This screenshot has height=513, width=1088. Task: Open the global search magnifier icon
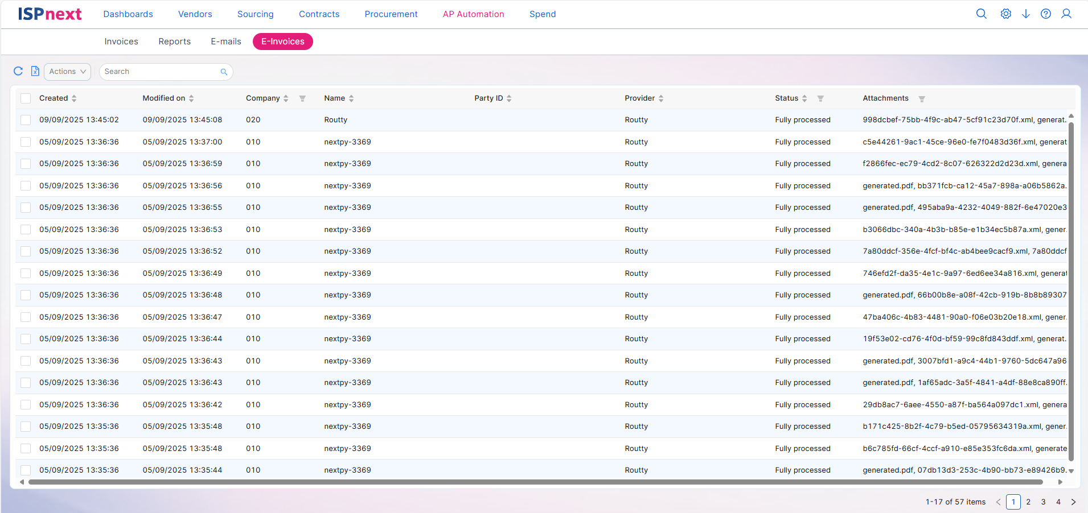pyautogui.click(x=981, y=14)
